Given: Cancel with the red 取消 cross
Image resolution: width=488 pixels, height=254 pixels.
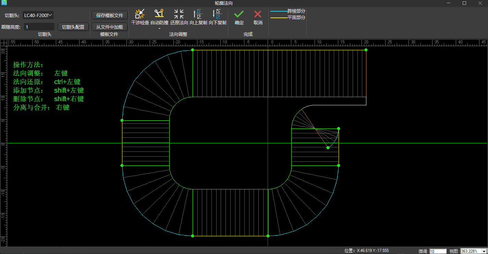Looking at the screenshot, I should tap(258, 17).
